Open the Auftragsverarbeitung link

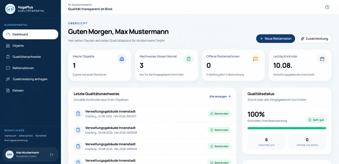(16, 140)
